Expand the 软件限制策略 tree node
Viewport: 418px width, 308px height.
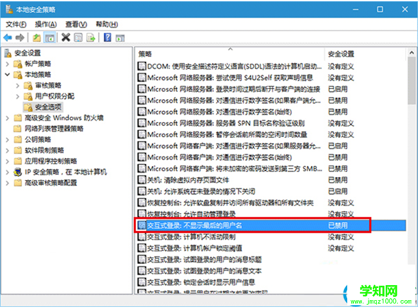[x=7, y=150]
